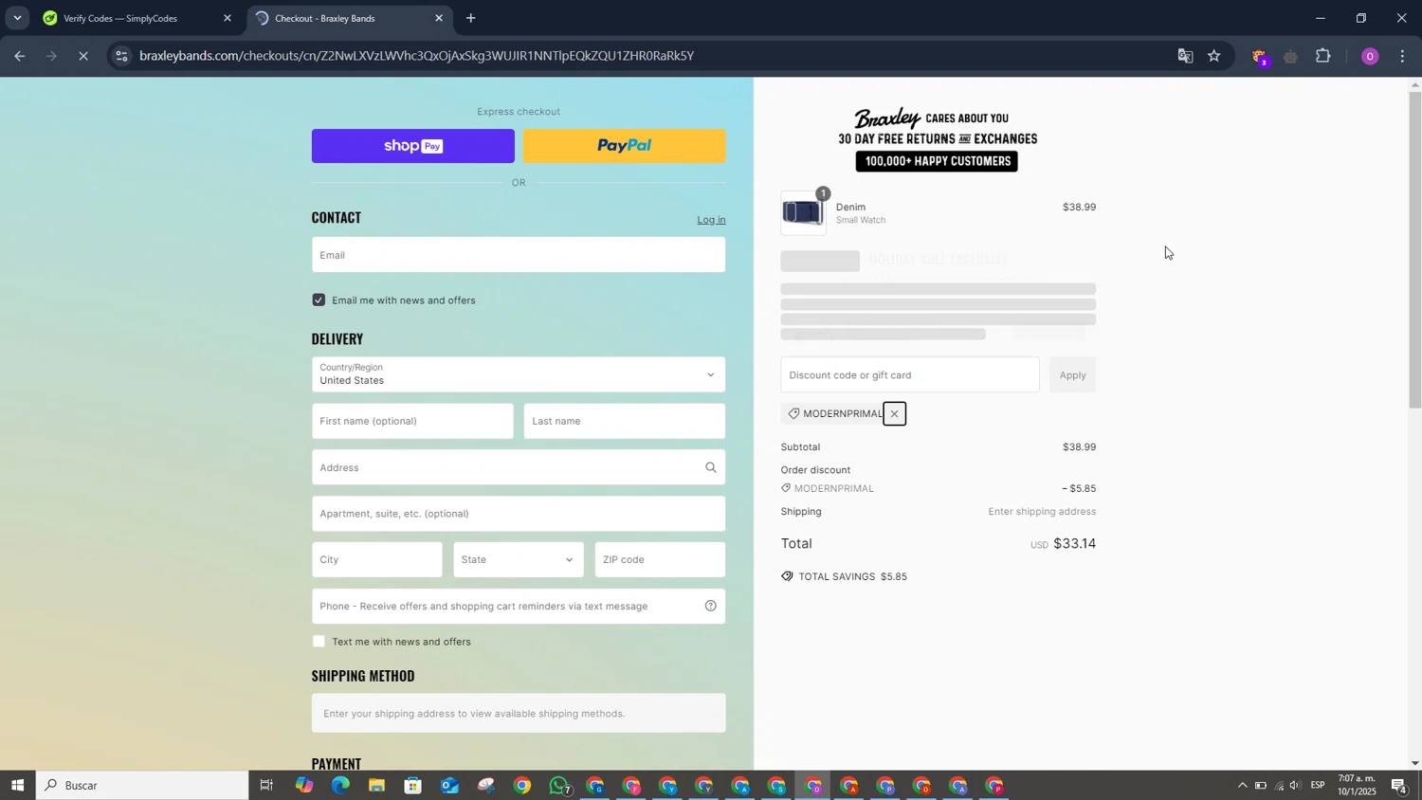Viewport: 1422px width, 800px height.
Task: Focus the City field
Action: [377, 560]
